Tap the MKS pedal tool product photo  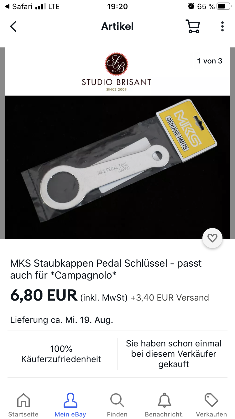coord(118,167)
